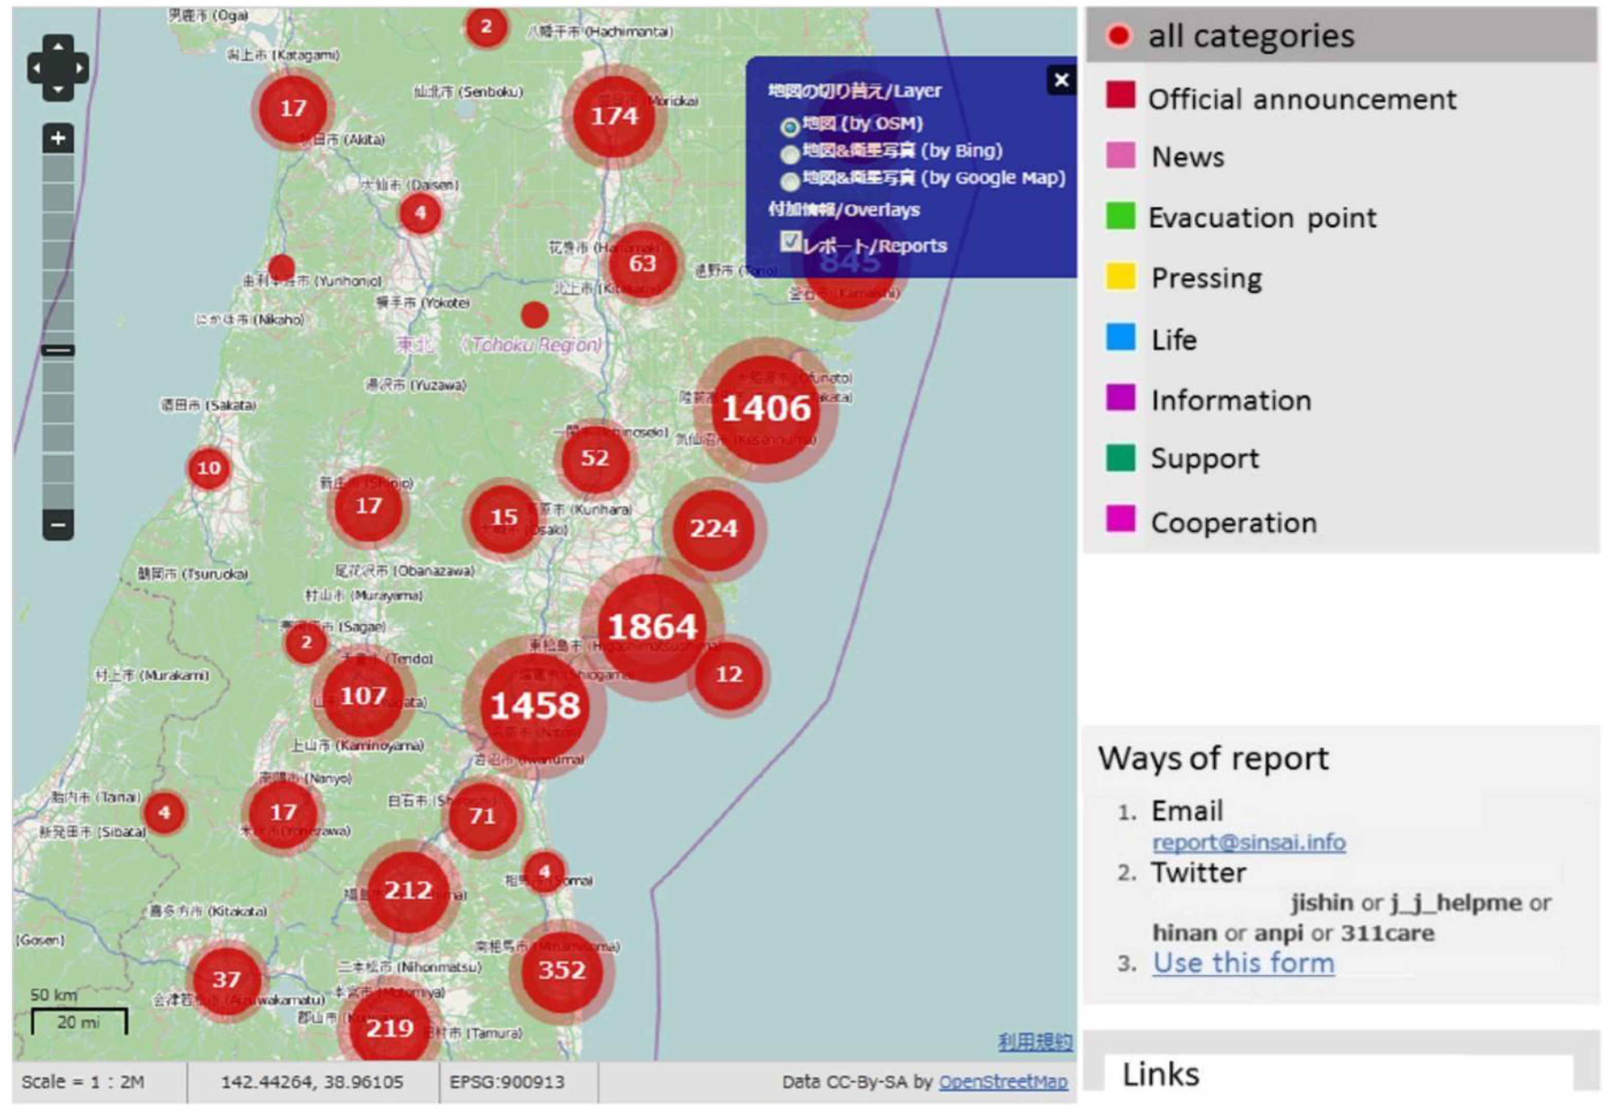Screen dimensions: 1608x1110
Task: Open the 107 report cluster
Action: pyautogui.click(x=363, y=696)
